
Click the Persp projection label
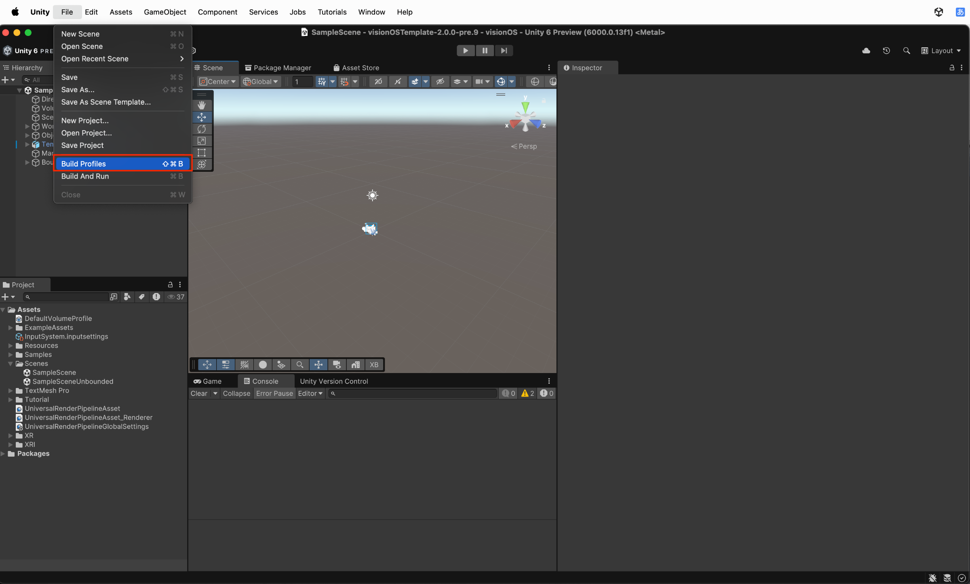click(x=524, y=146)
